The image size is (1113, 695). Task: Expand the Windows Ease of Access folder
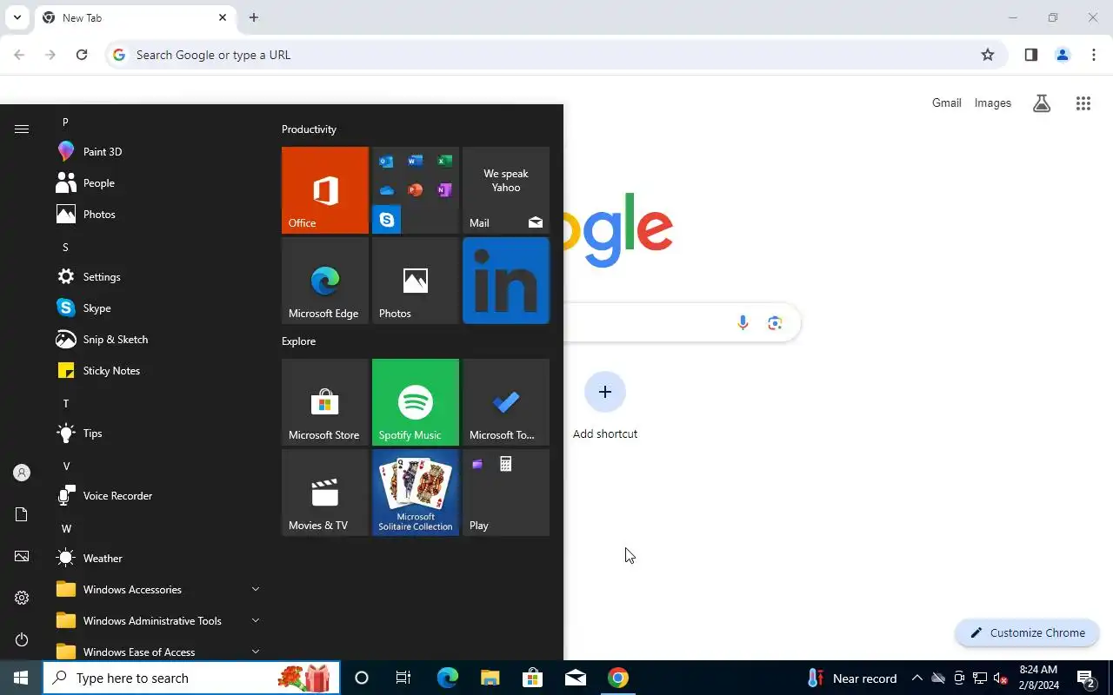[157, 652]
